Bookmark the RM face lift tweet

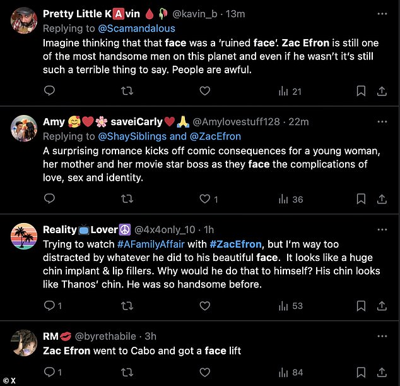click(x=361, y=372)
